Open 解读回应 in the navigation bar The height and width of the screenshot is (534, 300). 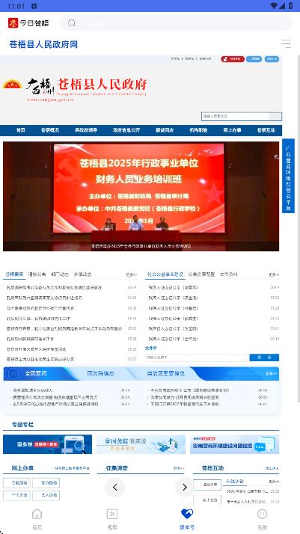[x=165, y=130]
